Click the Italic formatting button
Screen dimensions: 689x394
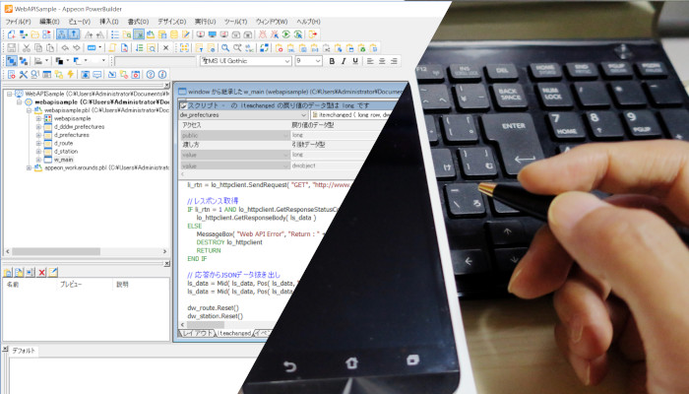pyautogui.click(x=344, y=61)
